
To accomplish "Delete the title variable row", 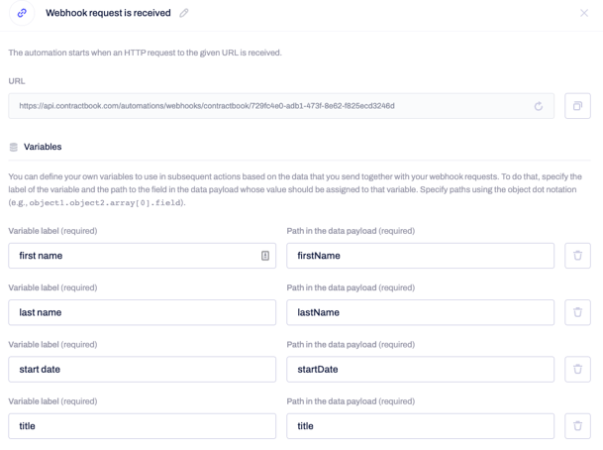I will [577, 426].
